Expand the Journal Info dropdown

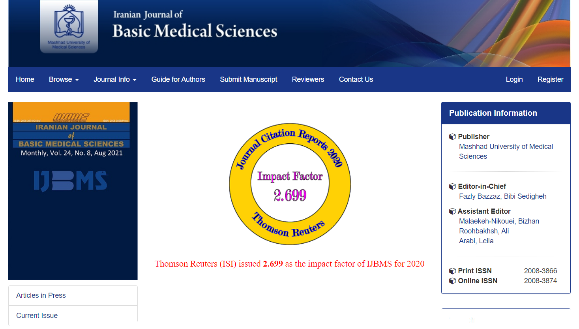pyautogui.click(x=115, y=79)
